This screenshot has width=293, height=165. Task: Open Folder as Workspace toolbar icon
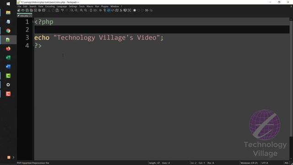click(x=125, y=10)
